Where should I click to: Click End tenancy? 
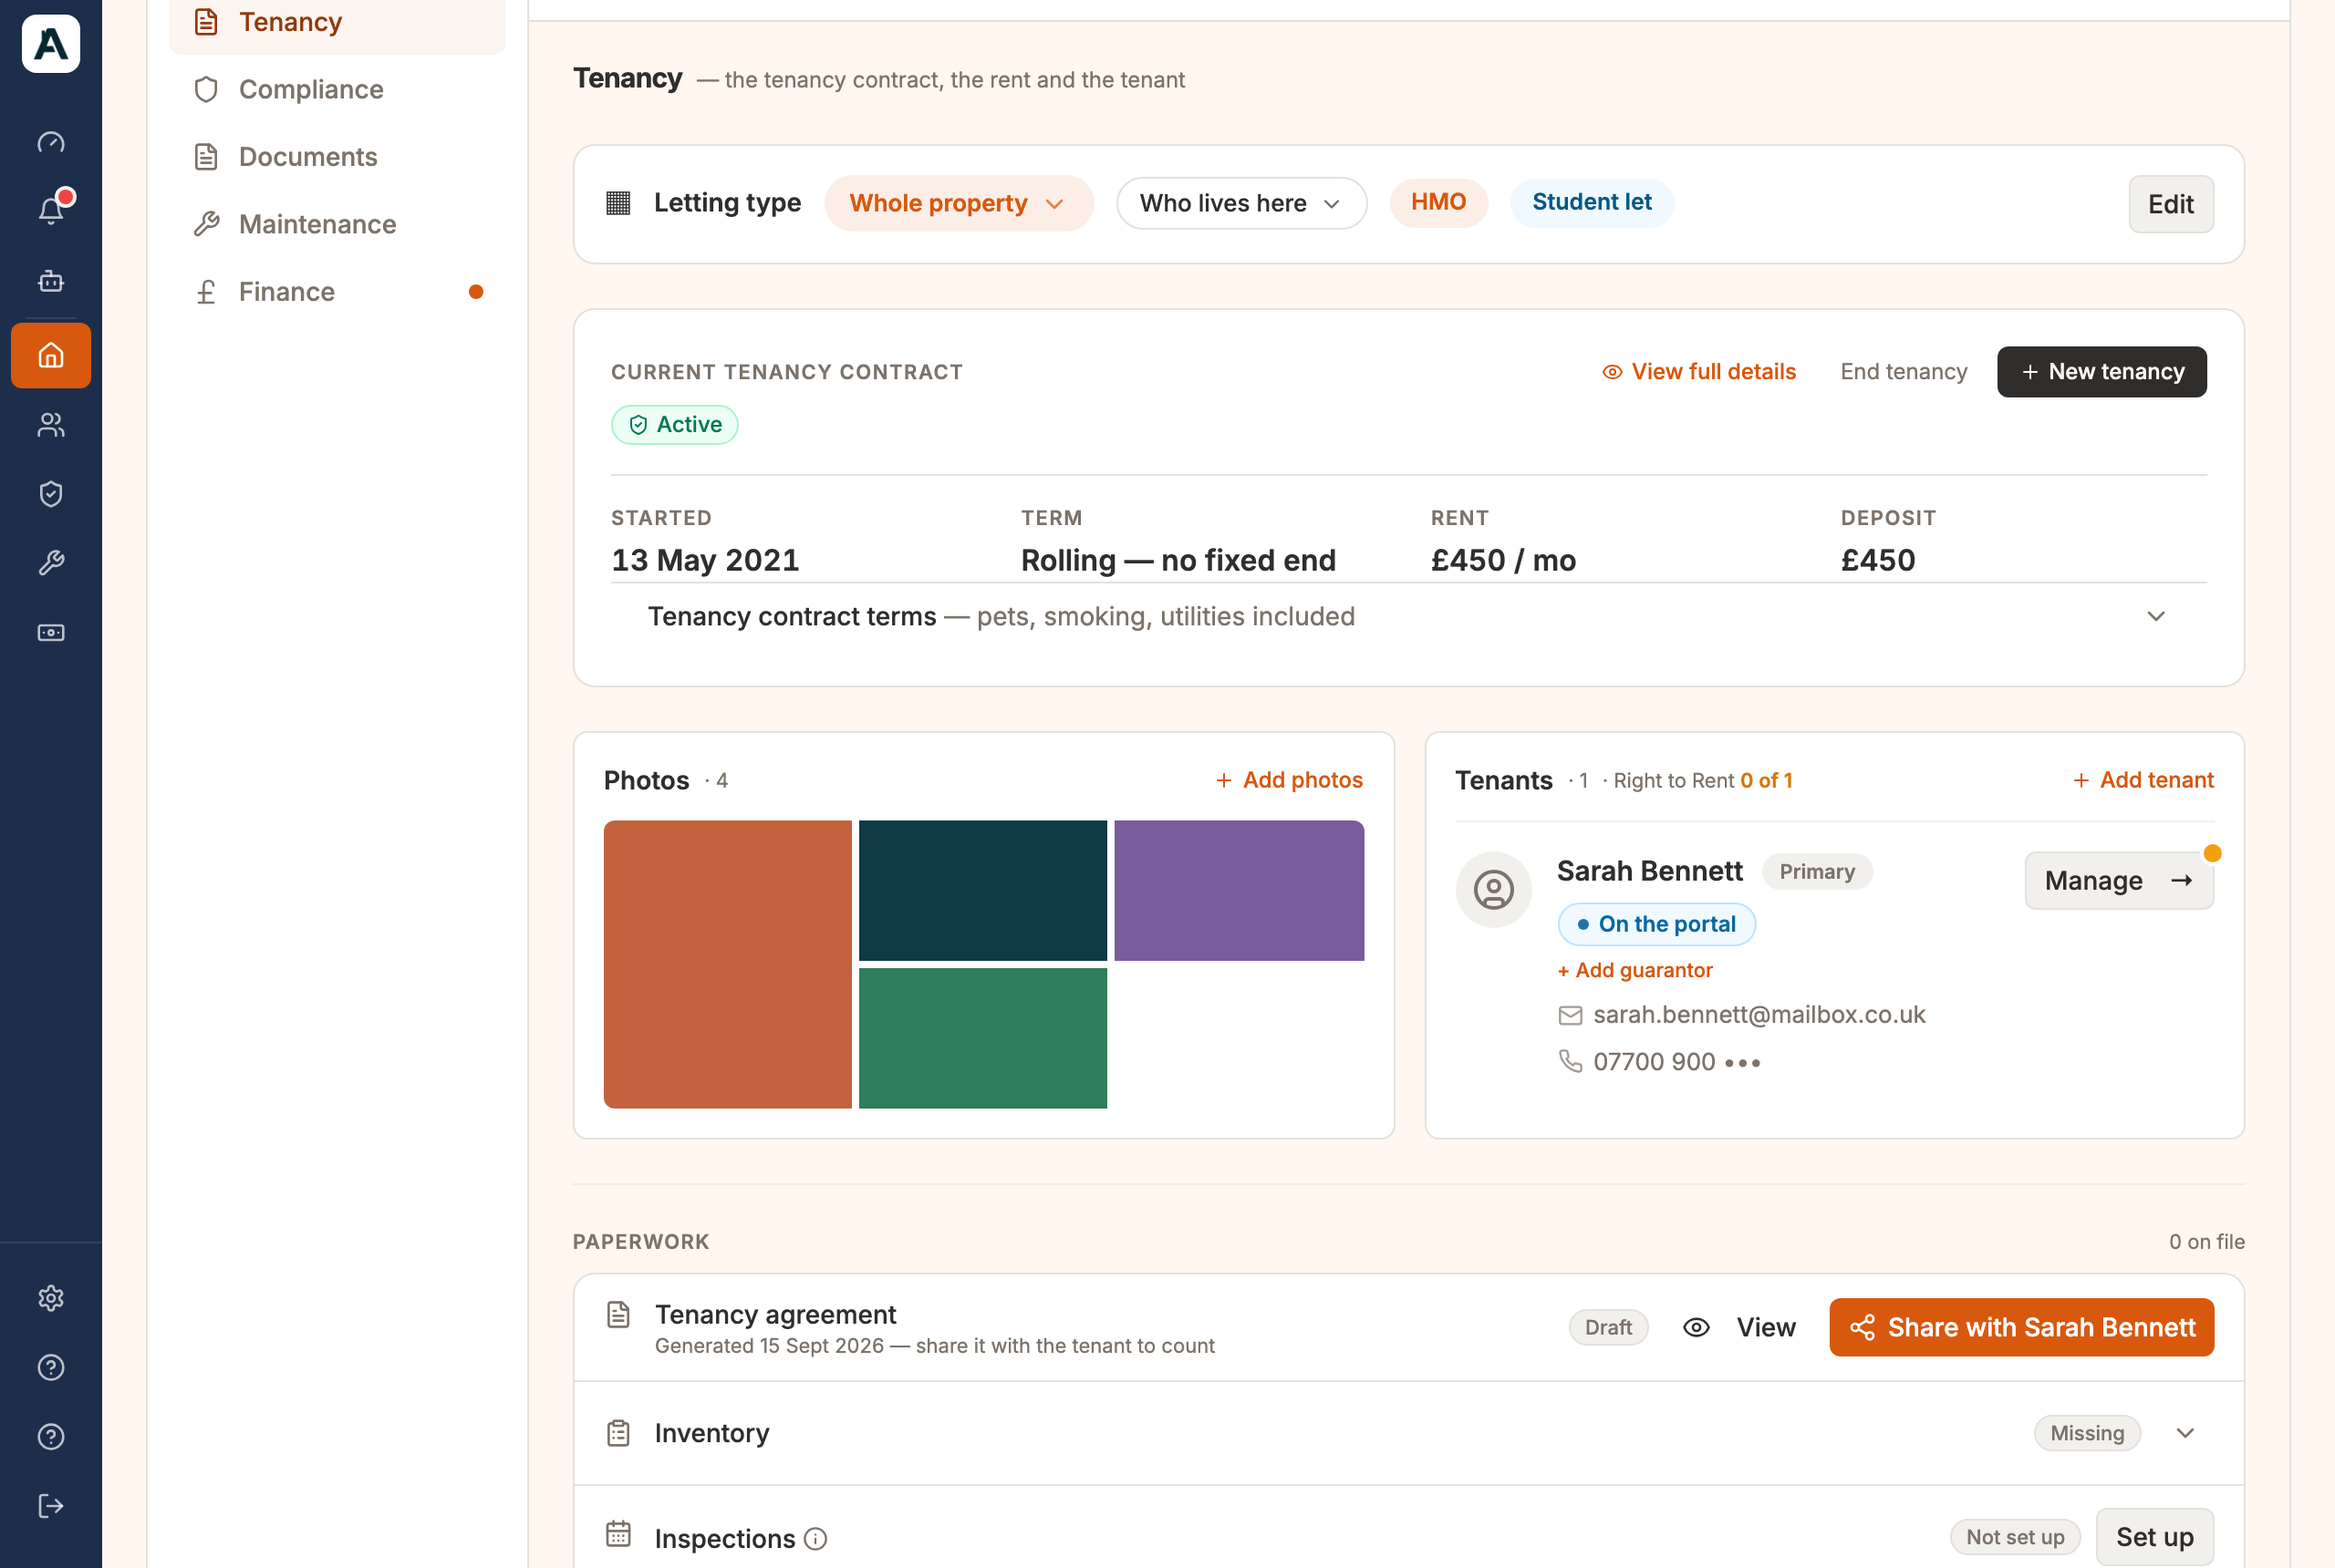[1903, 372]
